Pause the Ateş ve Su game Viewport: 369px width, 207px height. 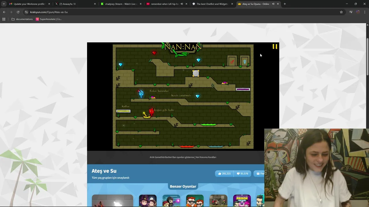coord(275,47)
